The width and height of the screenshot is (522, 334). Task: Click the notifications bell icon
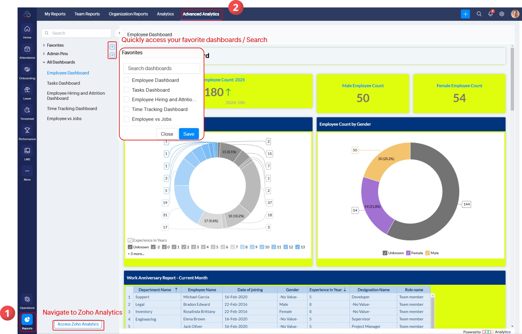[x=490, y=14]
